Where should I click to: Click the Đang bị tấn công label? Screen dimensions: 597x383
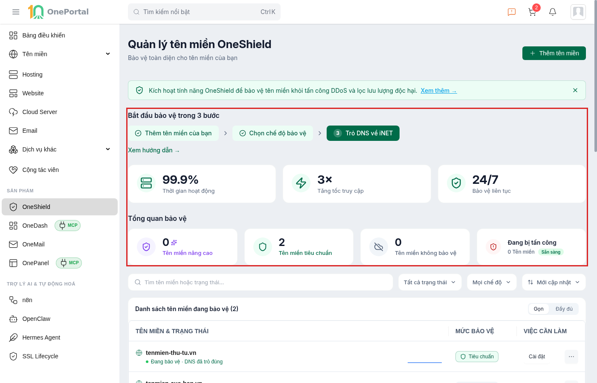(532, 243)
